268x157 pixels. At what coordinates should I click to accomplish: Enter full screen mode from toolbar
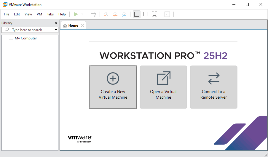tap(154, 14)
